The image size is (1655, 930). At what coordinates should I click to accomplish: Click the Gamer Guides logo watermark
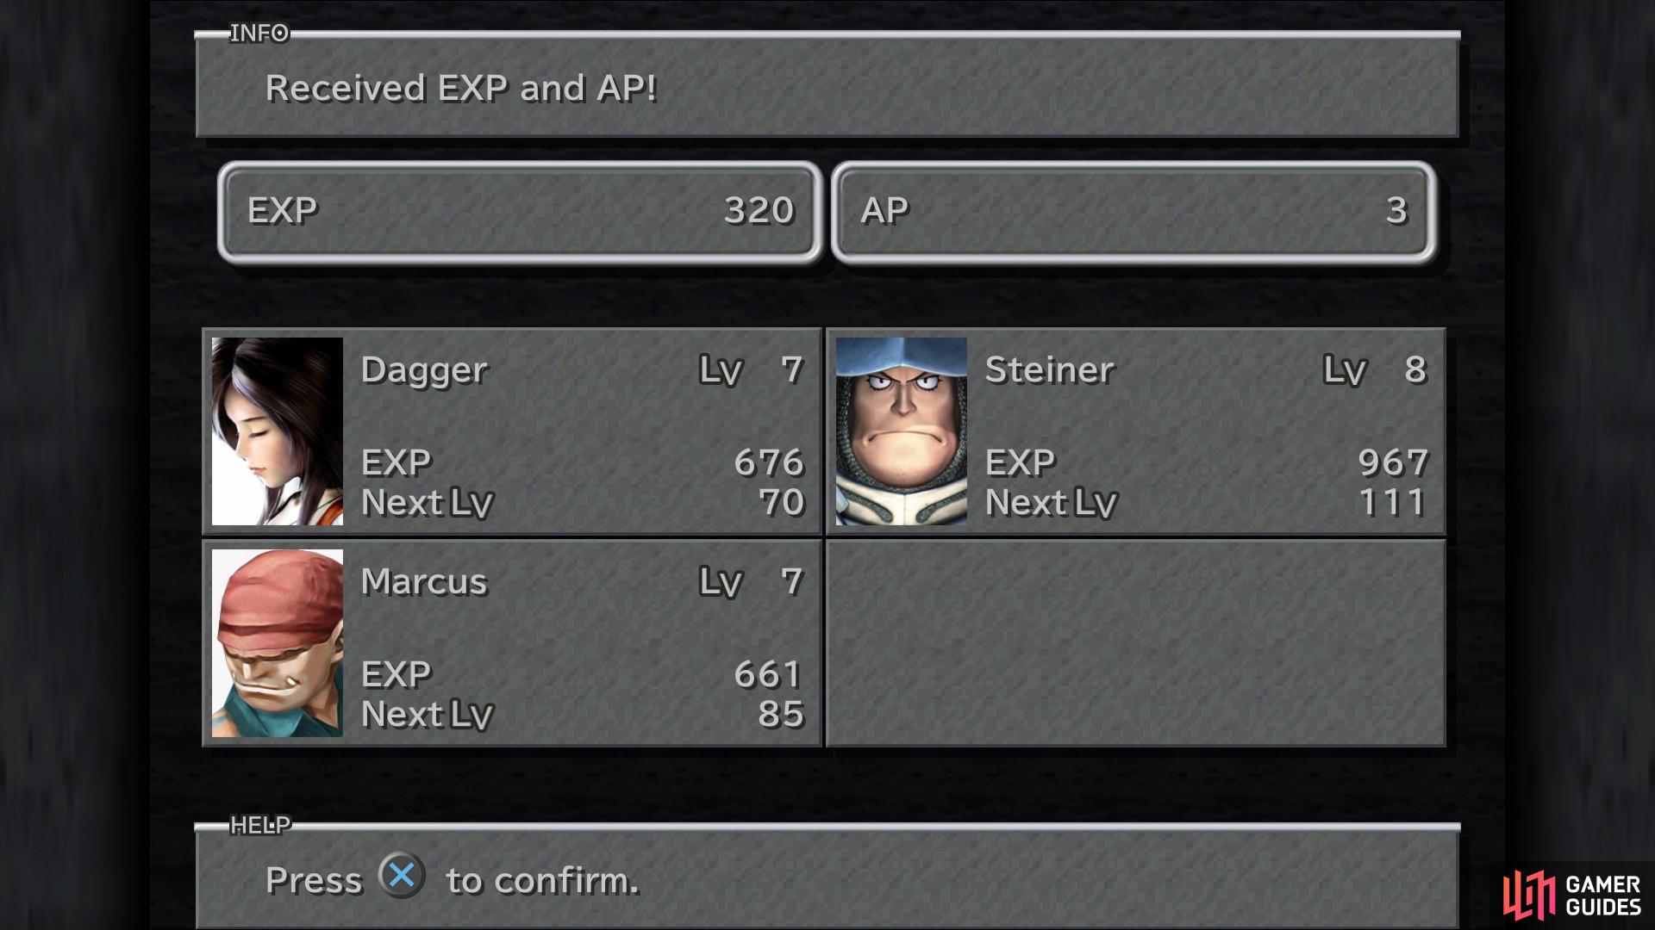(x=1572, y=896)
